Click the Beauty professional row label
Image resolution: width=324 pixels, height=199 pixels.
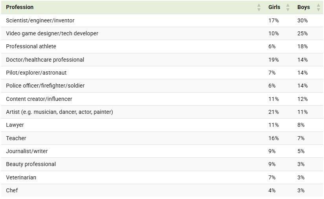31,164
